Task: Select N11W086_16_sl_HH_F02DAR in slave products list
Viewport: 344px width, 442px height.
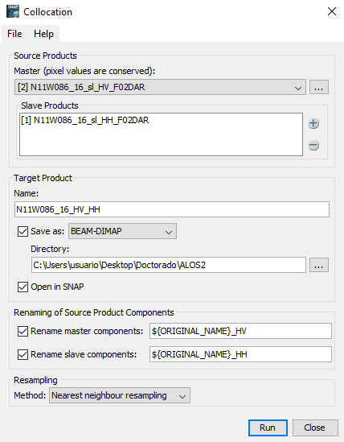Action: pyautogui.click(x=85, y=121)
